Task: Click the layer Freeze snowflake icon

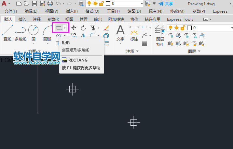Action: 186,36
